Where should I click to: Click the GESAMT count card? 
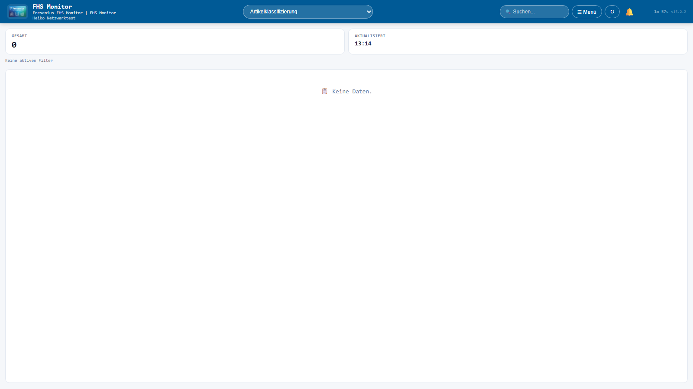click(x=175, y=41)
